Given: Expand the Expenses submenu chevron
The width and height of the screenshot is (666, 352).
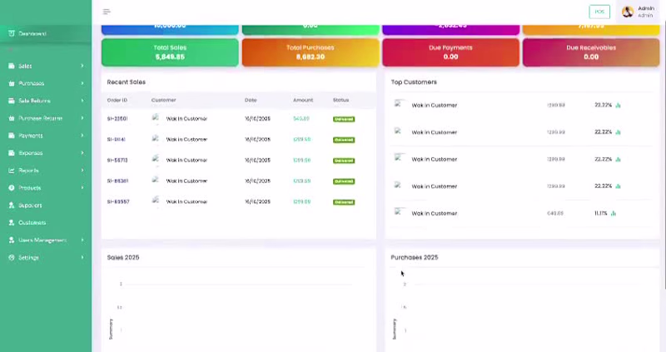Looking at the screenshot, I should pos(82,153).
